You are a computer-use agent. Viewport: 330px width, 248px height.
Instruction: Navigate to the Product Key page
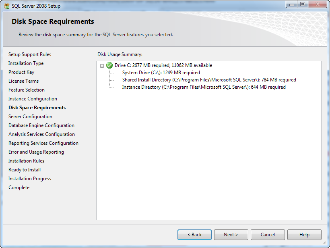[21, 72]
